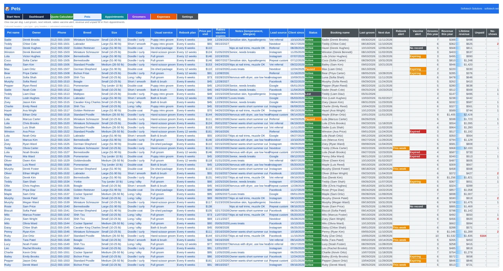Click the $1,532 revenue this year cell

(448, 236)
